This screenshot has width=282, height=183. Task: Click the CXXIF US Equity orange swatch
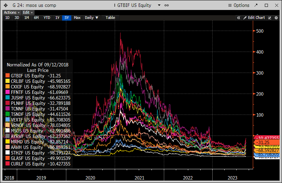[7, 86]
